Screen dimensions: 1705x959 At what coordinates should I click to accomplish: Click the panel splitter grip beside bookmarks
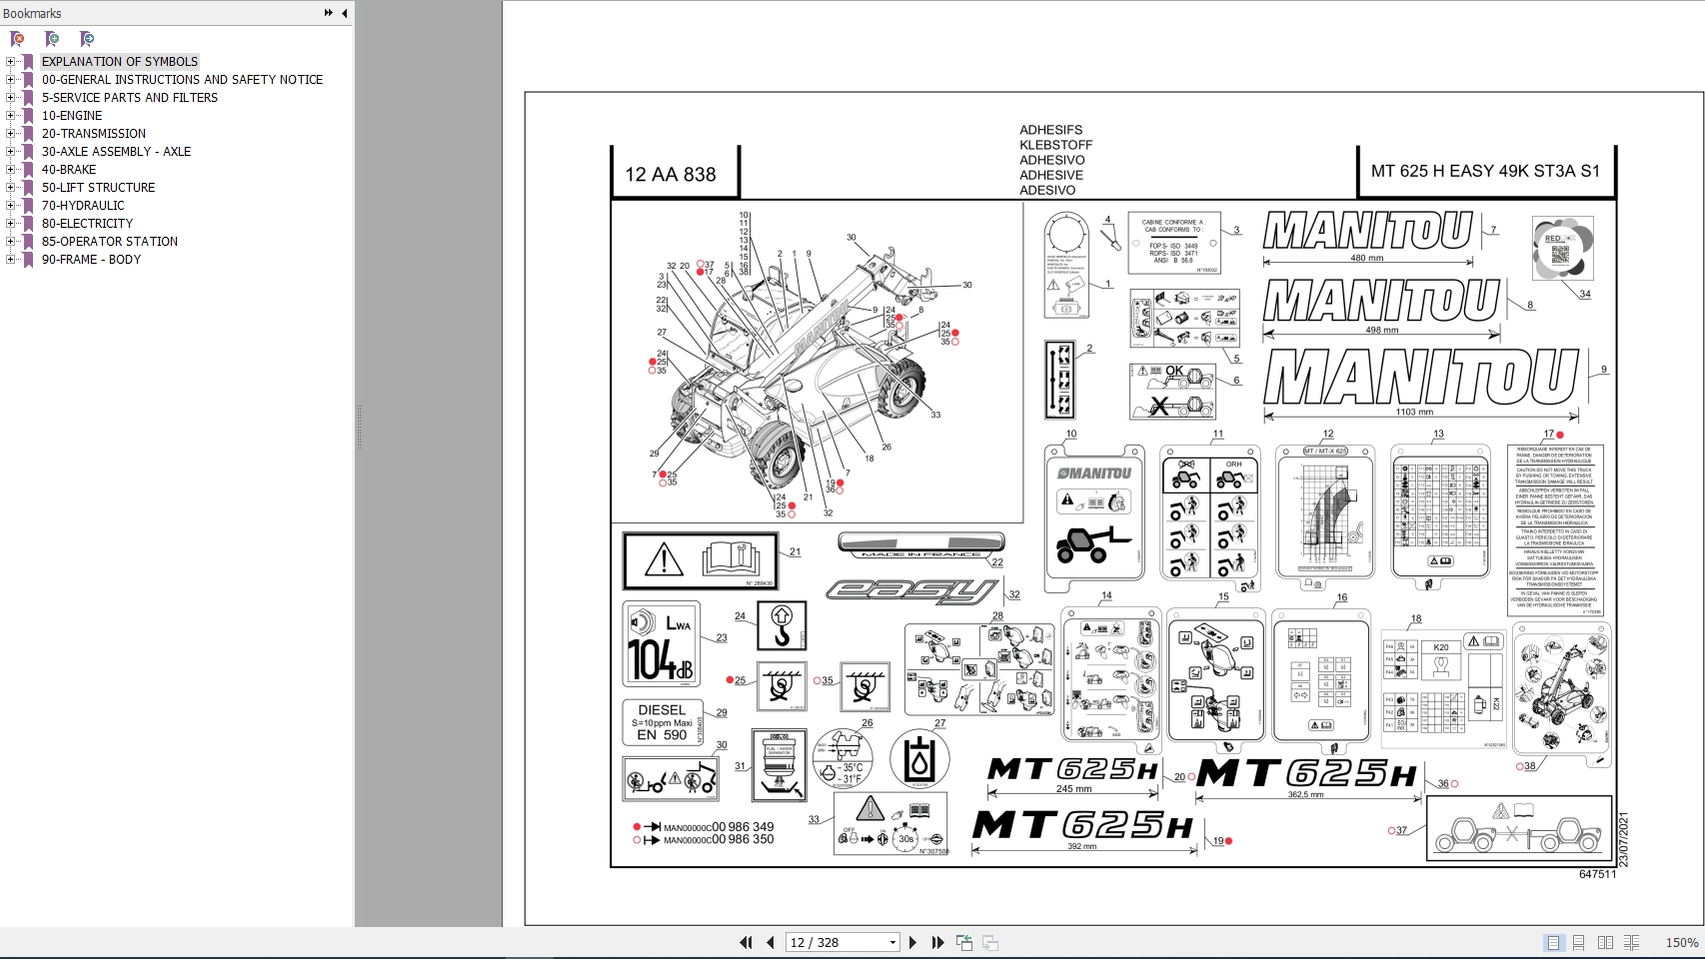click(x=359, y=428)
